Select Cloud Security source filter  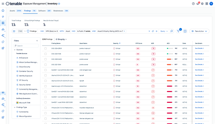(23, 67)
